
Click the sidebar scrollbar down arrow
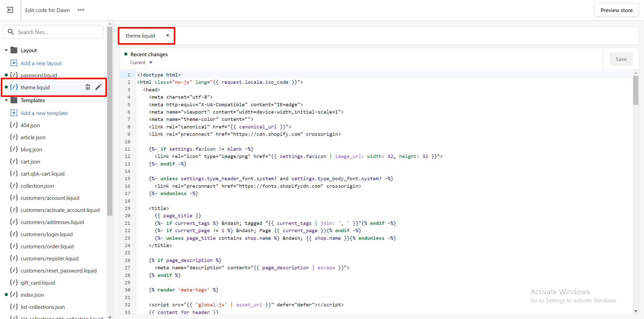pyautogui.click(x=110, y=317)
